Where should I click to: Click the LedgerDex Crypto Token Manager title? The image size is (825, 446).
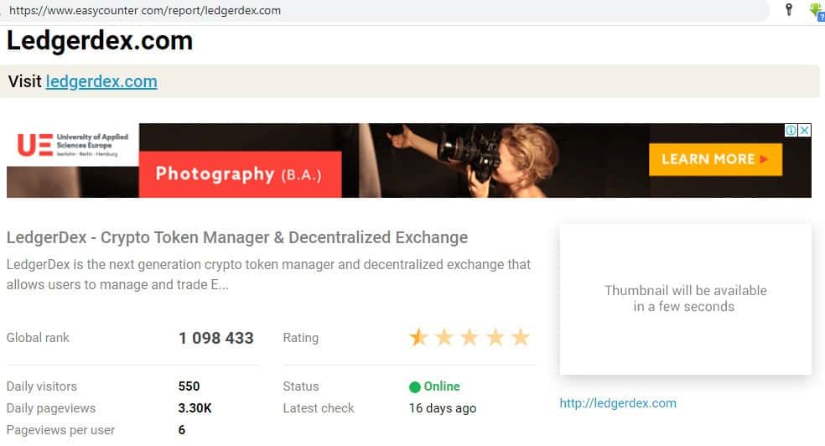tap(236, 237)
